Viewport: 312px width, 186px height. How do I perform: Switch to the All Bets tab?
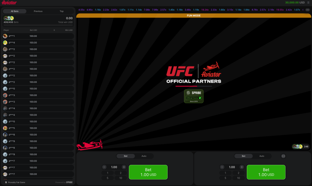15,11
